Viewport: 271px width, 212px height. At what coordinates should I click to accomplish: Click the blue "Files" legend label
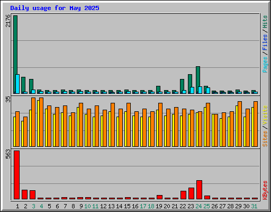coord(265,42)
